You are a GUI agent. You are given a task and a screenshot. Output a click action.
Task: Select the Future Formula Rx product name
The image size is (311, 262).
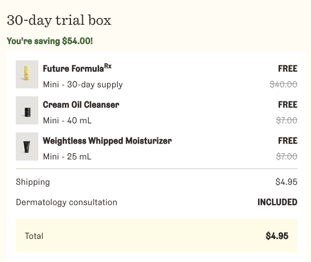click(x=77, y=68)
